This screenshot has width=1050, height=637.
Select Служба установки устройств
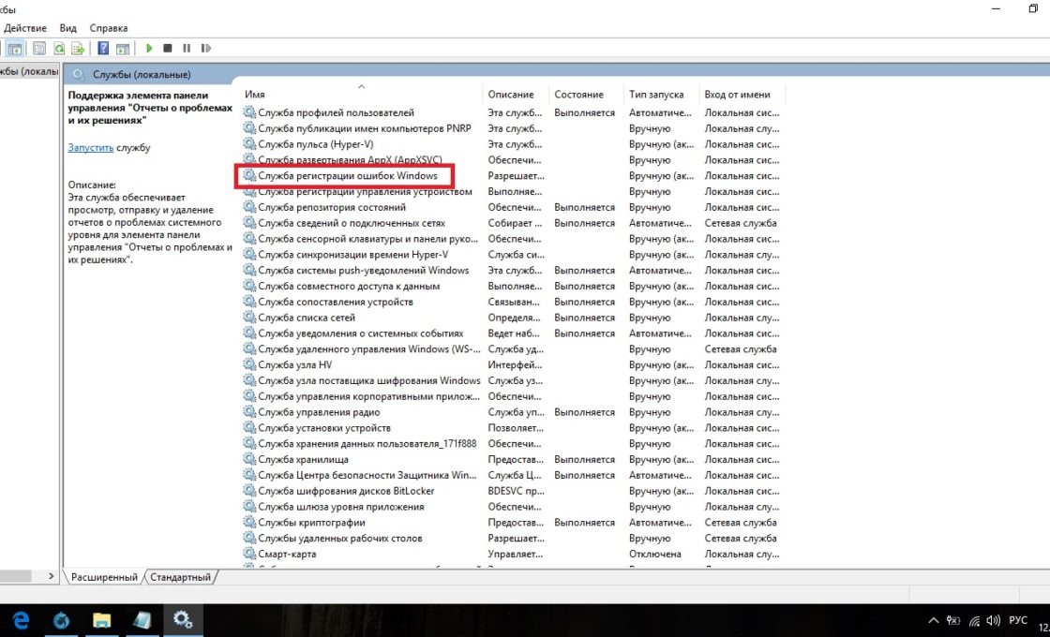pyautogui.click(x=324, y=427)
